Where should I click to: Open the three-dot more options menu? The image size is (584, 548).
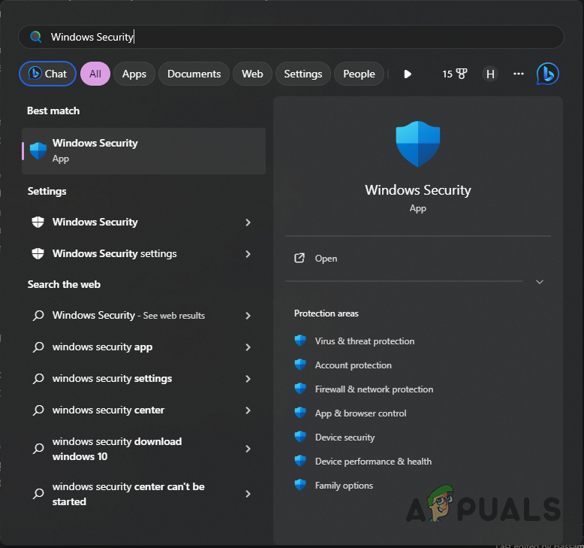click(x=519, y=74)
